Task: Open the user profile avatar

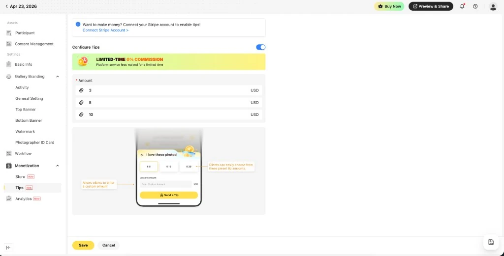Action: pos(493,6)
